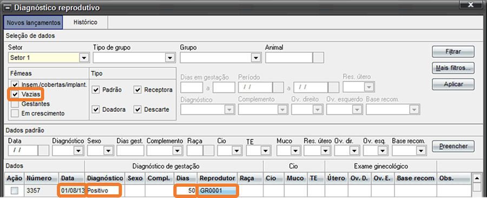Screen dimensions: 487x198
Task: Collapse window using title bar minus icon
Action: click(8, 8)
